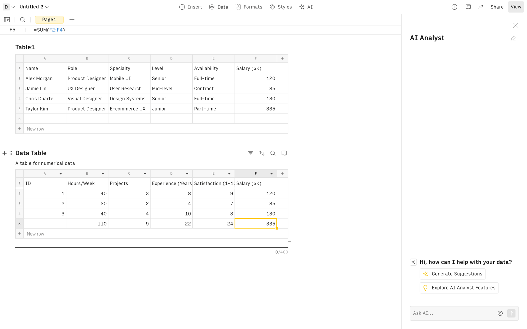This screenshot has width=527, height=329.
Task: Send the AI message arrow button
Action: (x=511, y=313)
